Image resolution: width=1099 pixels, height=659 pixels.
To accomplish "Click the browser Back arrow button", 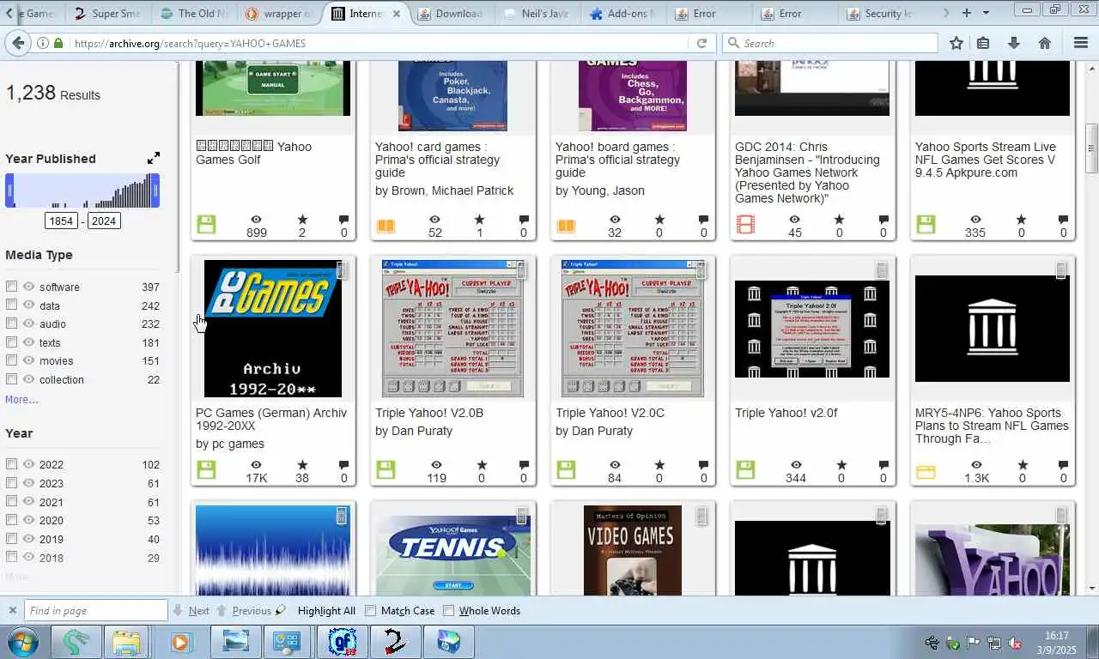I will pyautogui.click(x=18, y=43).
